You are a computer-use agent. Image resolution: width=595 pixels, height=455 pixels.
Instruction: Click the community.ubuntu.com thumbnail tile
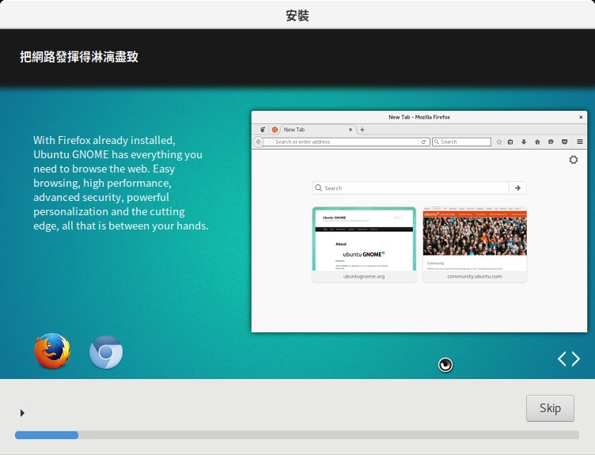(475, 244)
